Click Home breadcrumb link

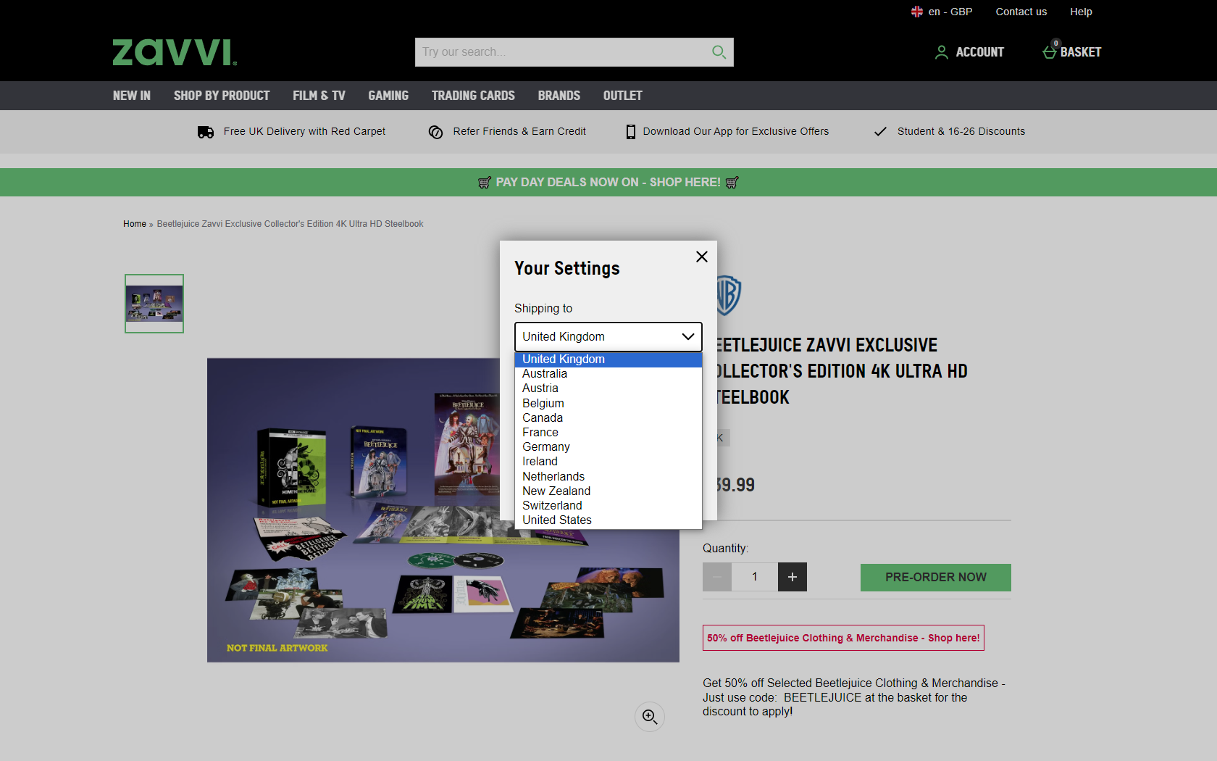point(135,224)
